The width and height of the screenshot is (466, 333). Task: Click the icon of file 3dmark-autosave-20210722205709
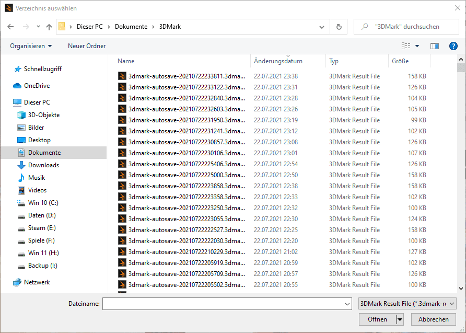[122, 274]
